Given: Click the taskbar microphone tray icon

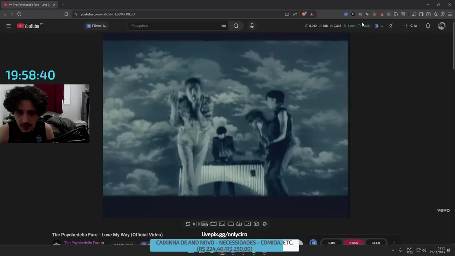Looking at the screenshot, I should [x=400, y=250].
